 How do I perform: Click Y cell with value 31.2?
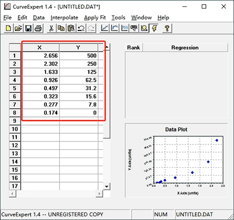[x=78, y=88]
